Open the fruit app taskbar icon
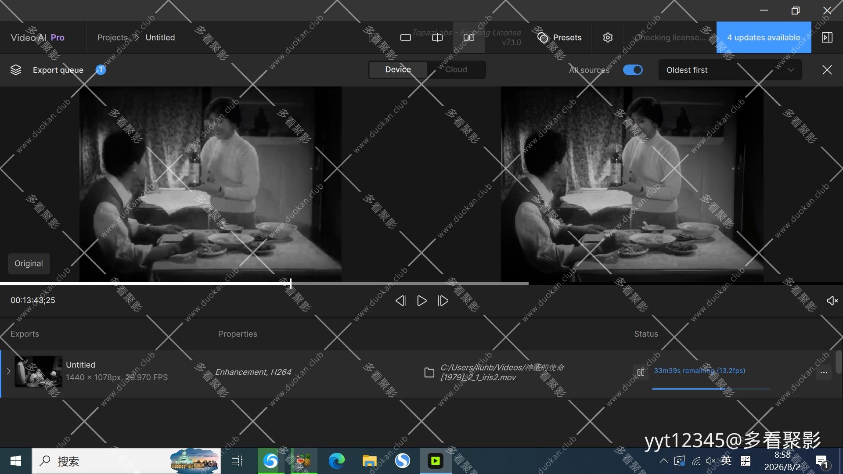Screen dimensions: 843x474 click(x=304, y=461)
